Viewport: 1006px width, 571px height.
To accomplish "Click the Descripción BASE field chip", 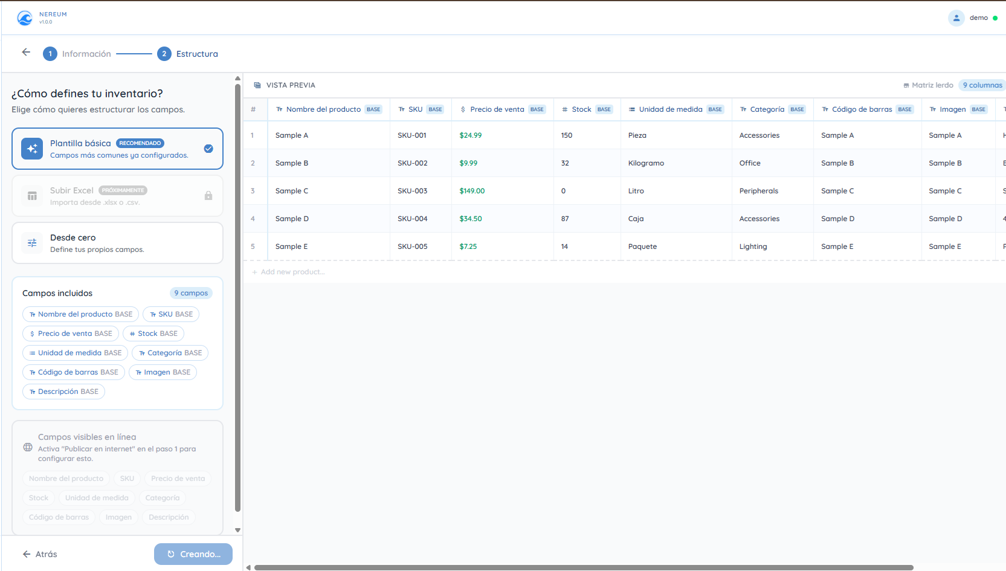I will 63,392.
